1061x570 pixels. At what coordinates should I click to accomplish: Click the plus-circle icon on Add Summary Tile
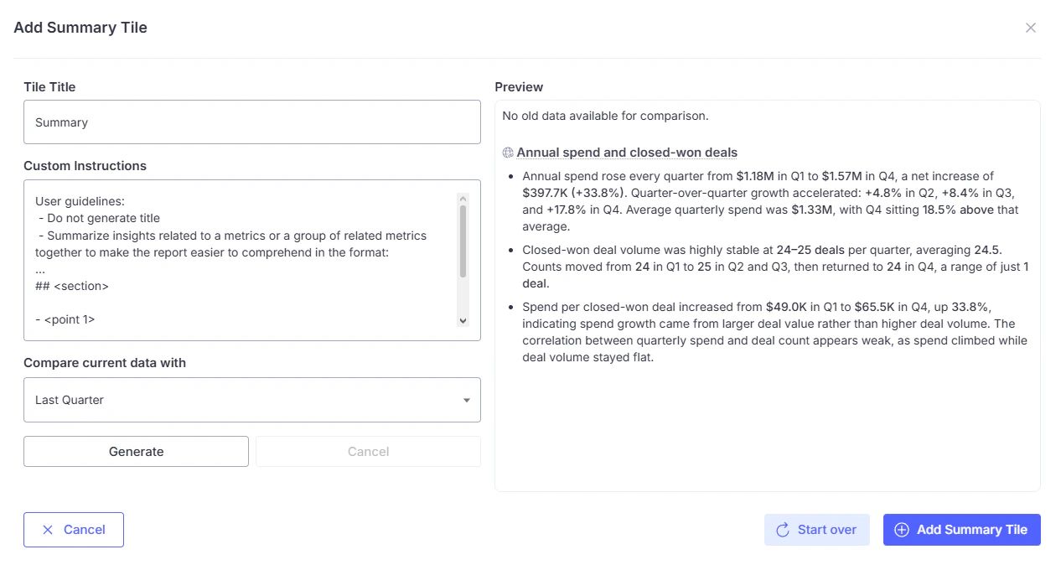coord(902,530)
